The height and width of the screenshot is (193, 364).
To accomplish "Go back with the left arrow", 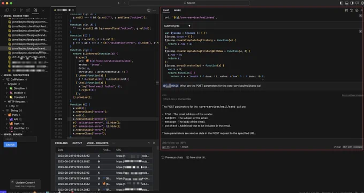I will (x=119, y=3).
